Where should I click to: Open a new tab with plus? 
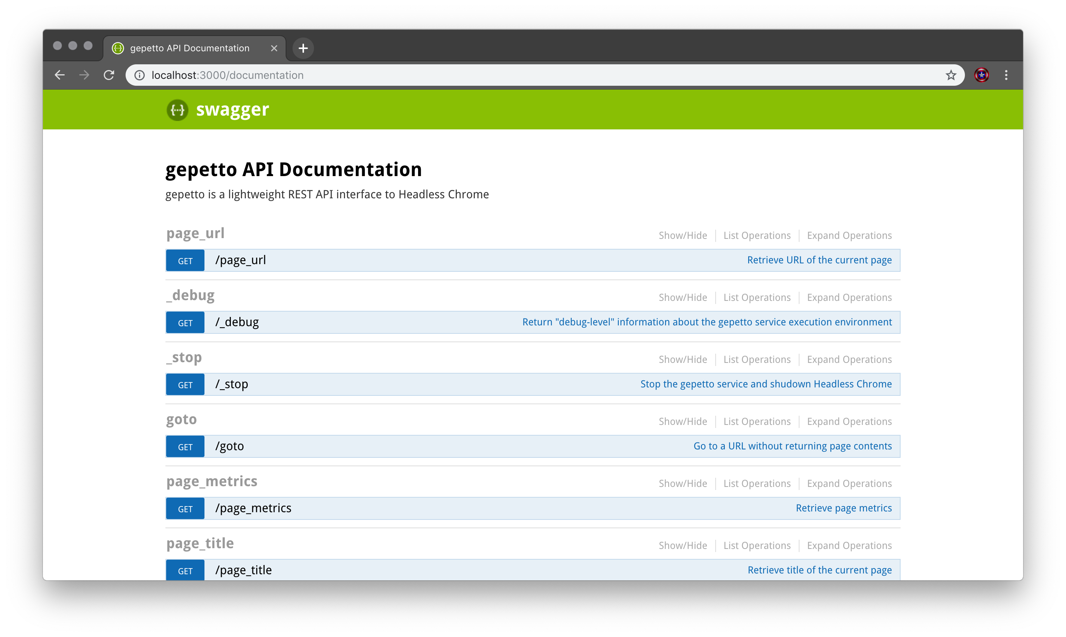coord(303,48)
